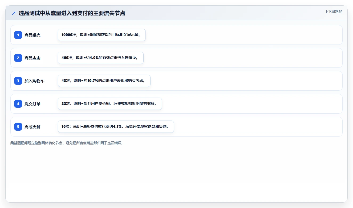Viewport: 353px width, 208px height.
Task: Select the 商品曝光 stage label
Action: [x=33, y=35]
